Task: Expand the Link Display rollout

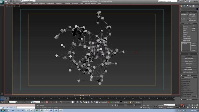Action: (189, 100)
